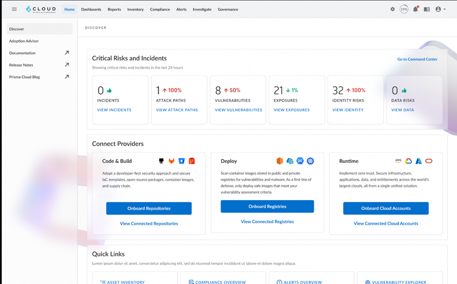Open Release Notes external link arrow
Image resolution: width=457 pixels, height=284 pixels.
coord(67,64)
